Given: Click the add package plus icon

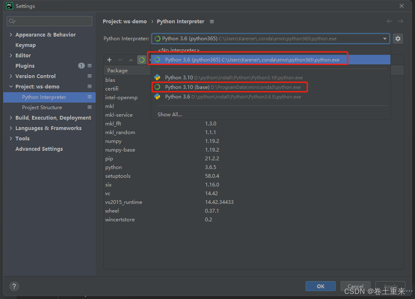Looking at the screenshot, I should pyautogui.click(x=109, y=60).
